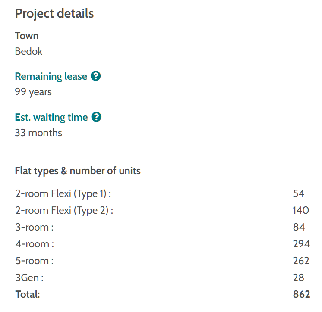Click the 140 units count for Type 2

(x=301, y=210)
